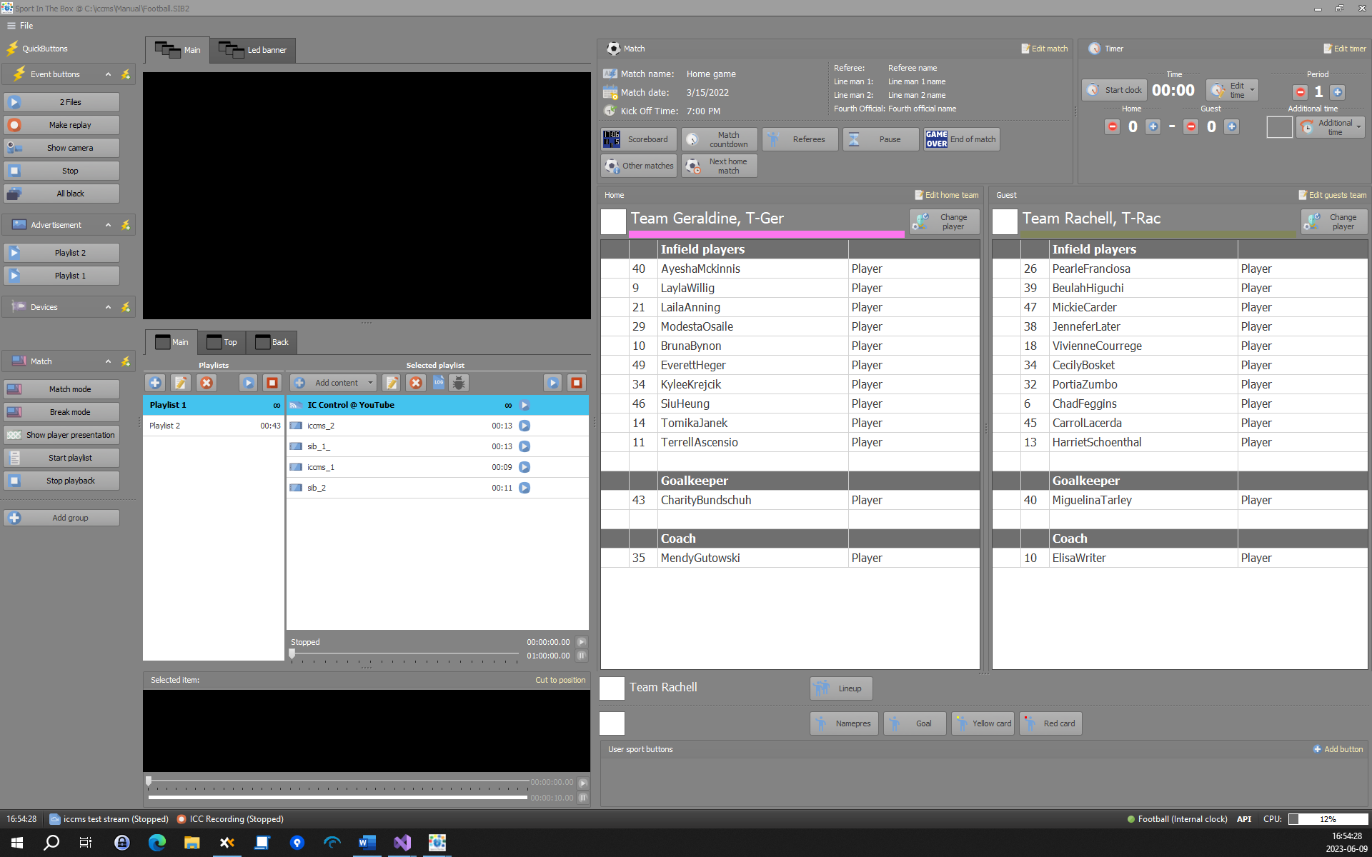Open the Add content dropdown arrow

pyautogui.click(x=370, y=383)
